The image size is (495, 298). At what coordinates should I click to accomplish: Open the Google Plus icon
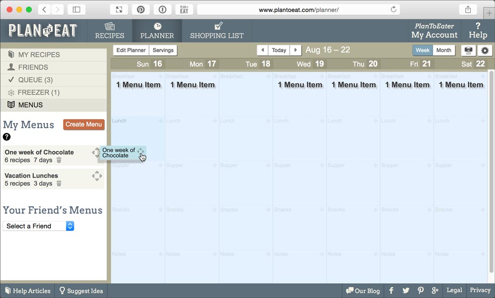pos(435,291)
